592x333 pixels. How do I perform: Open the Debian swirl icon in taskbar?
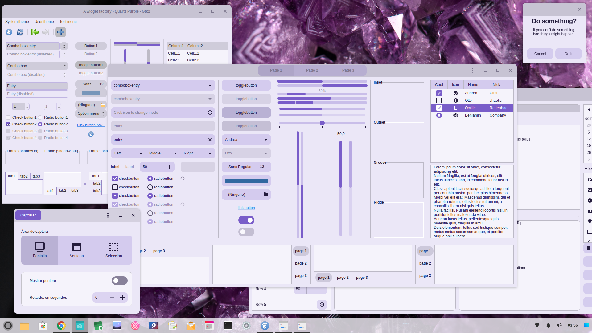135,326
